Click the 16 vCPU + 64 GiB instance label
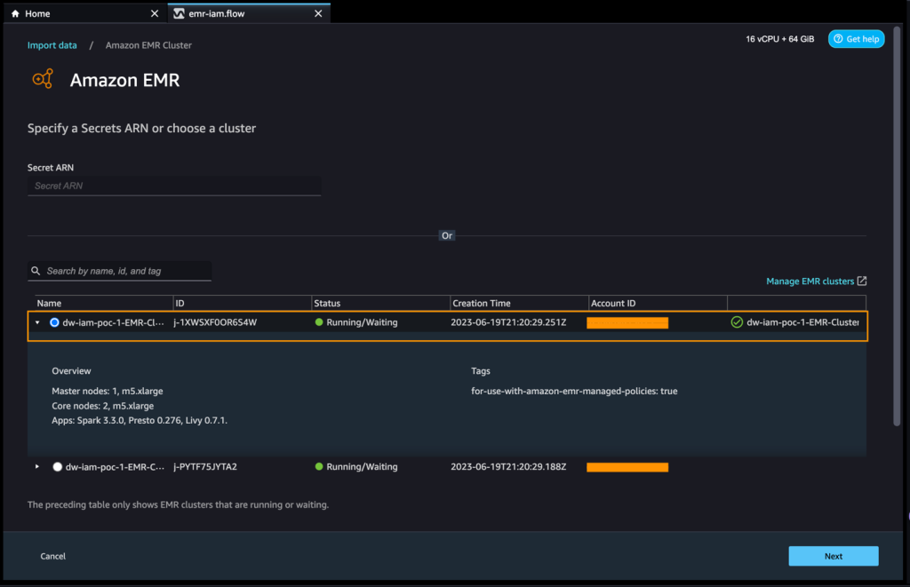Viewport: 910px width, 587px height. point(779,39)
